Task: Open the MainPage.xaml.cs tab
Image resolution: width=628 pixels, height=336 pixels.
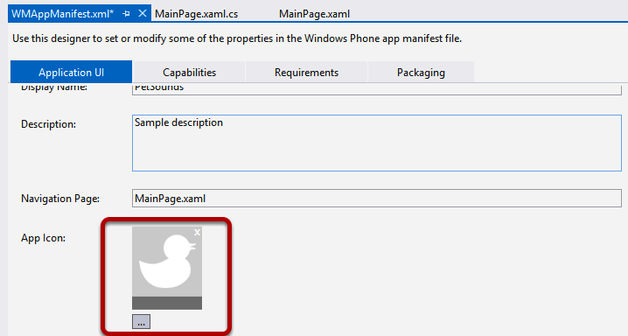Action: (x=196, y=14)
